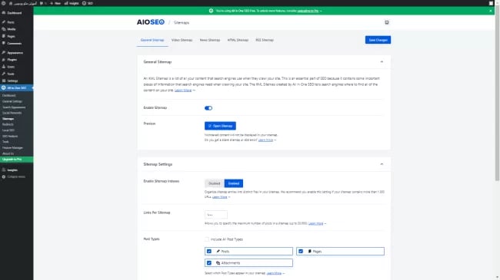
Task: Click the AIOSEO logo
Action: coord(151,22)
